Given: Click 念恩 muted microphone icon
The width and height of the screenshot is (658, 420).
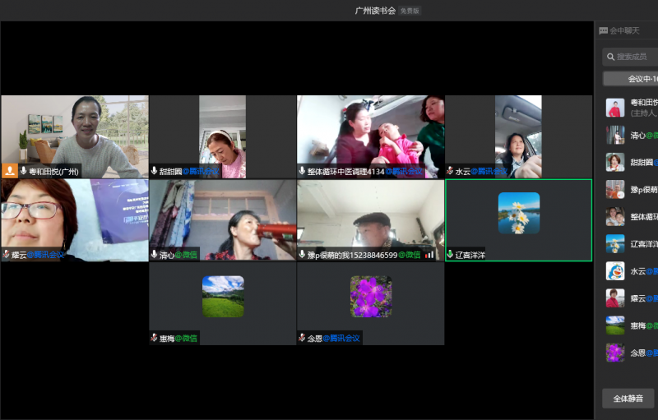Looking at the screenshot, I should pos(302,338).
